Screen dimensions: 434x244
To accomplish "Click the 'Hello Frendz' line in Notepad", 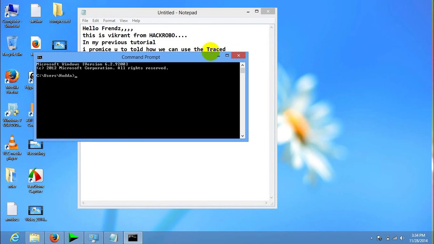I will (108, 28).
